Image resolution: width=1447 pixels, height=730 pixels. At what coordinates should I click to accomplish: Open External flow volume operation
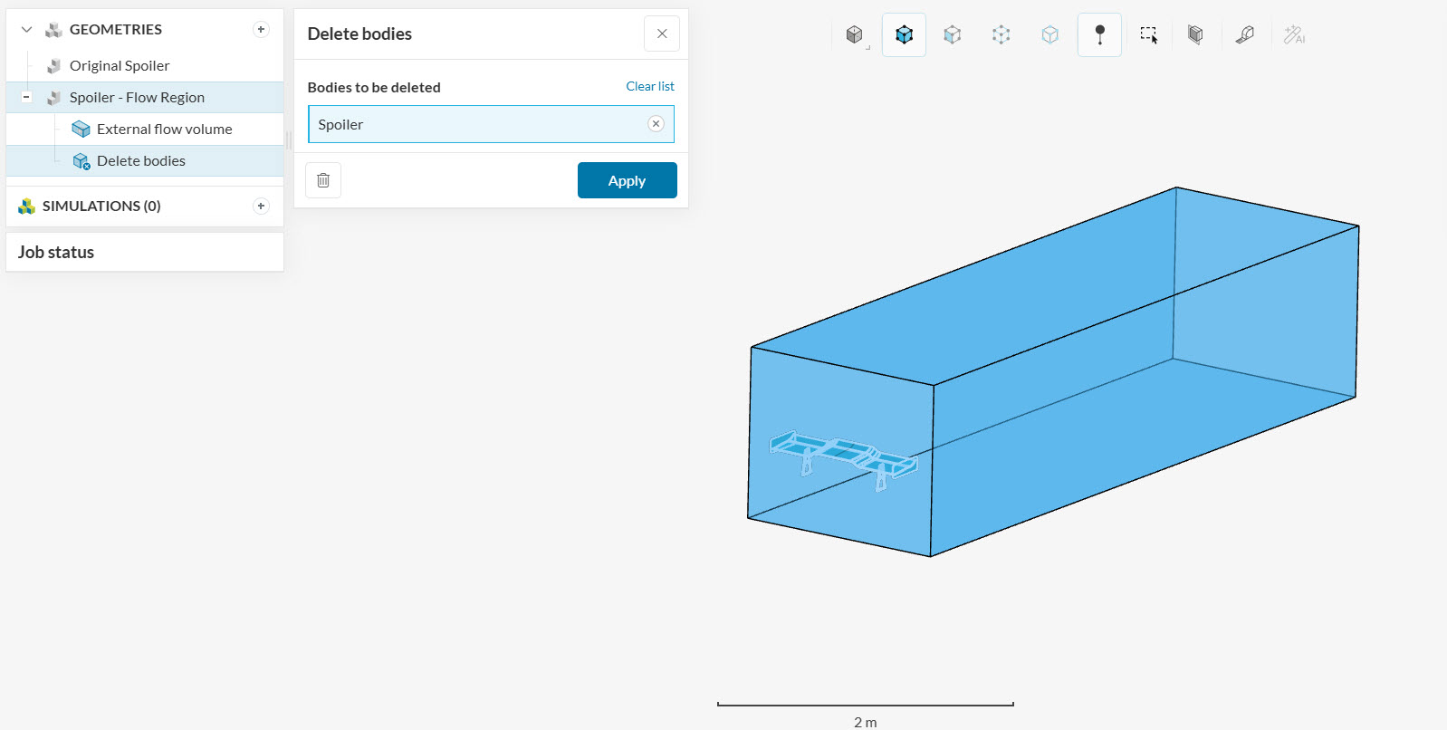click(x=164, y=130)
